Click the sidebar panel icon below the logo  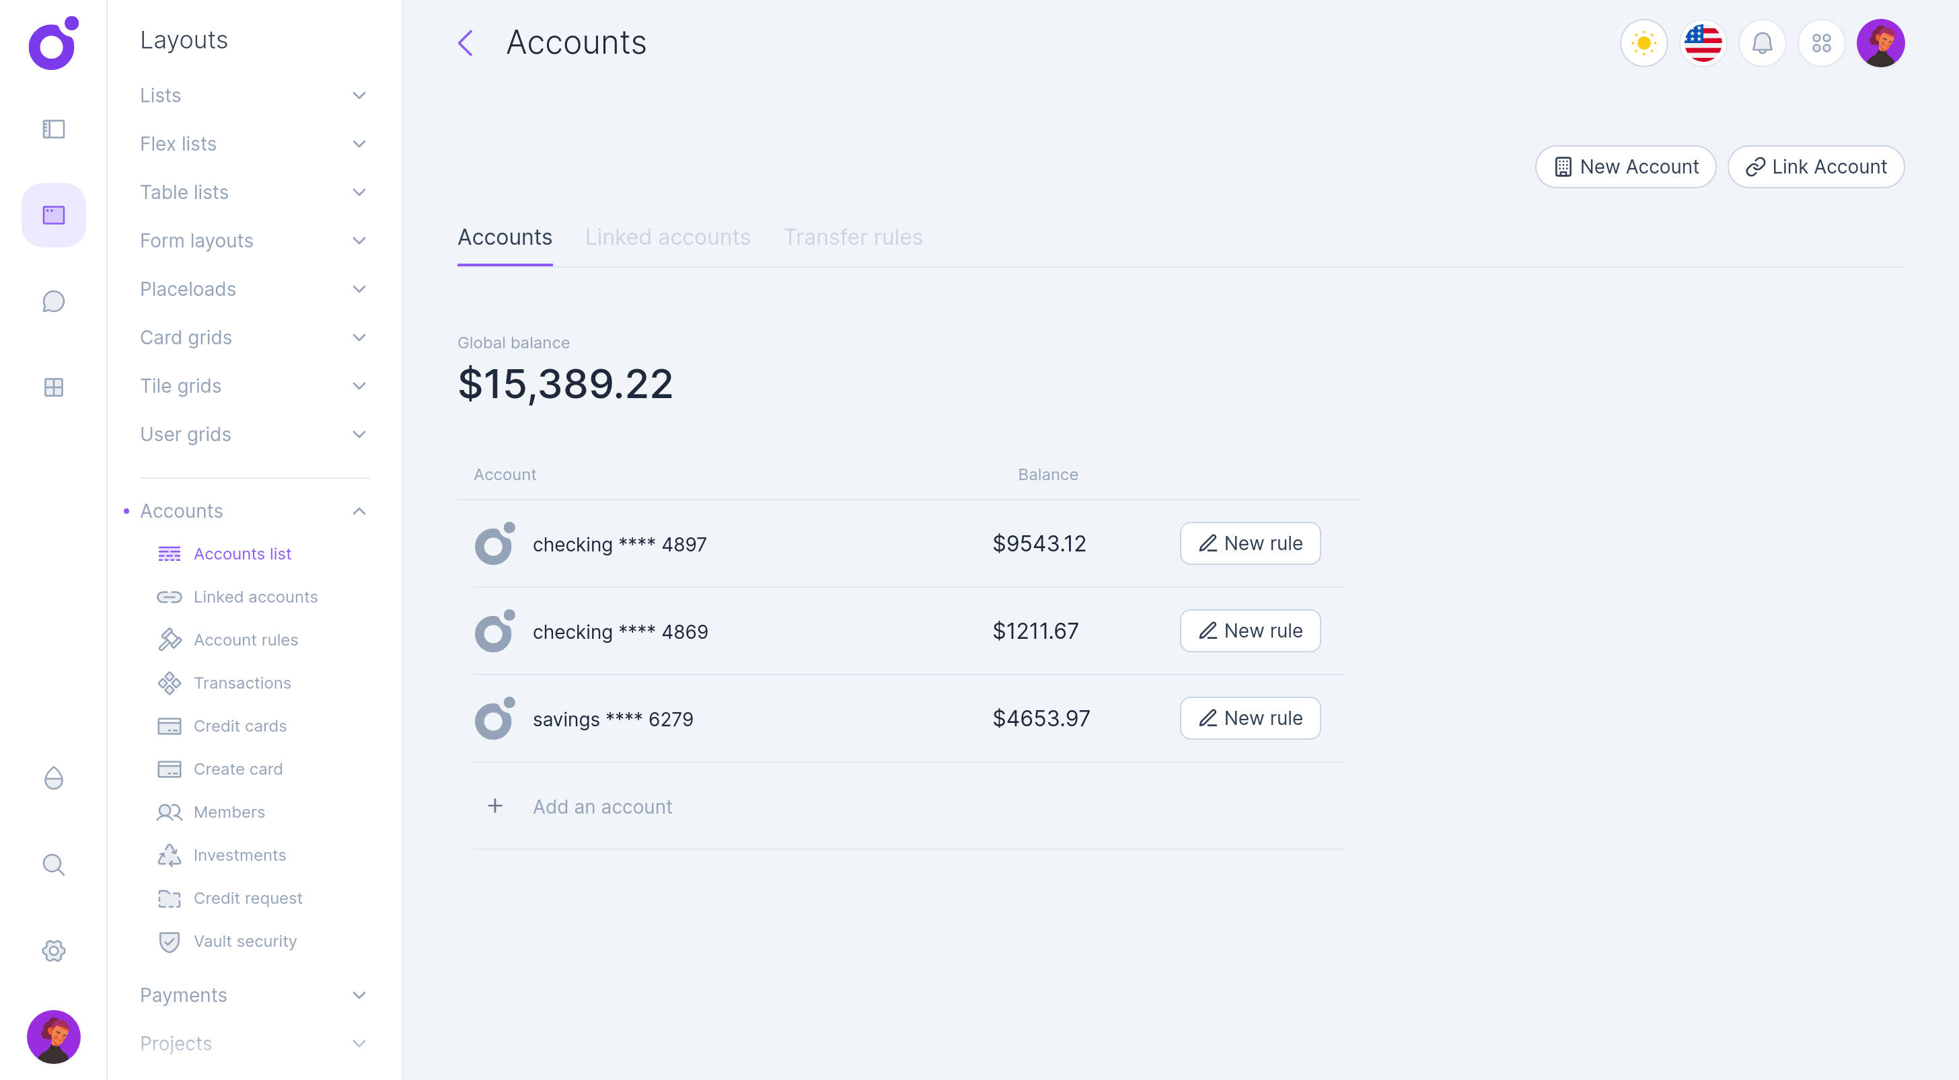point(53,129)
